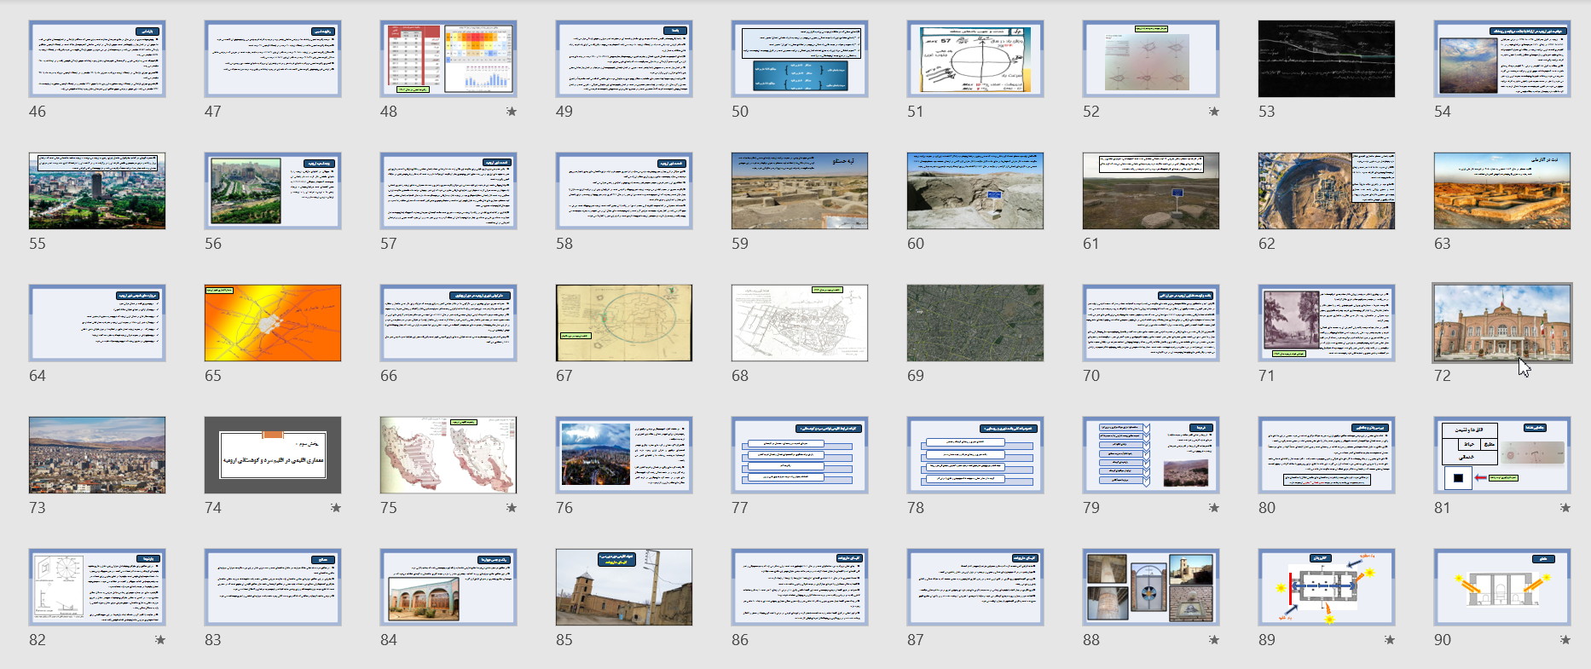Select the hand-drawn sketch slide 51
Viewport: 1591px width, 669px height.
pos(975,59)
